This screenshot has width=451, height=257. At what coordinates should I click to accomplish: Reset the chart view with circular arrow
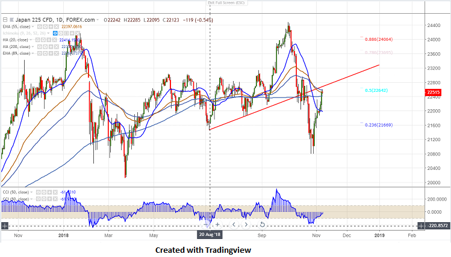tap(262, 225)
